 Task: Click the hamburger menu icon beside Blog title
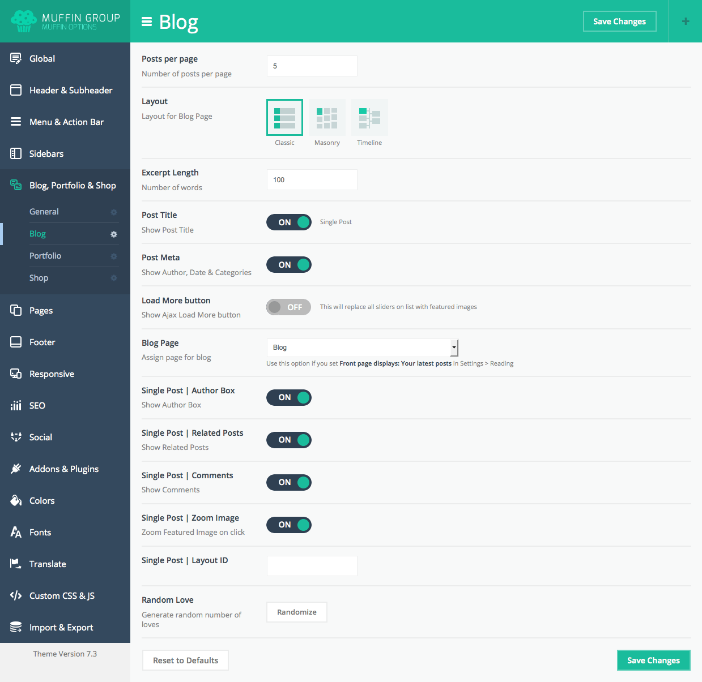click(147, 22)
